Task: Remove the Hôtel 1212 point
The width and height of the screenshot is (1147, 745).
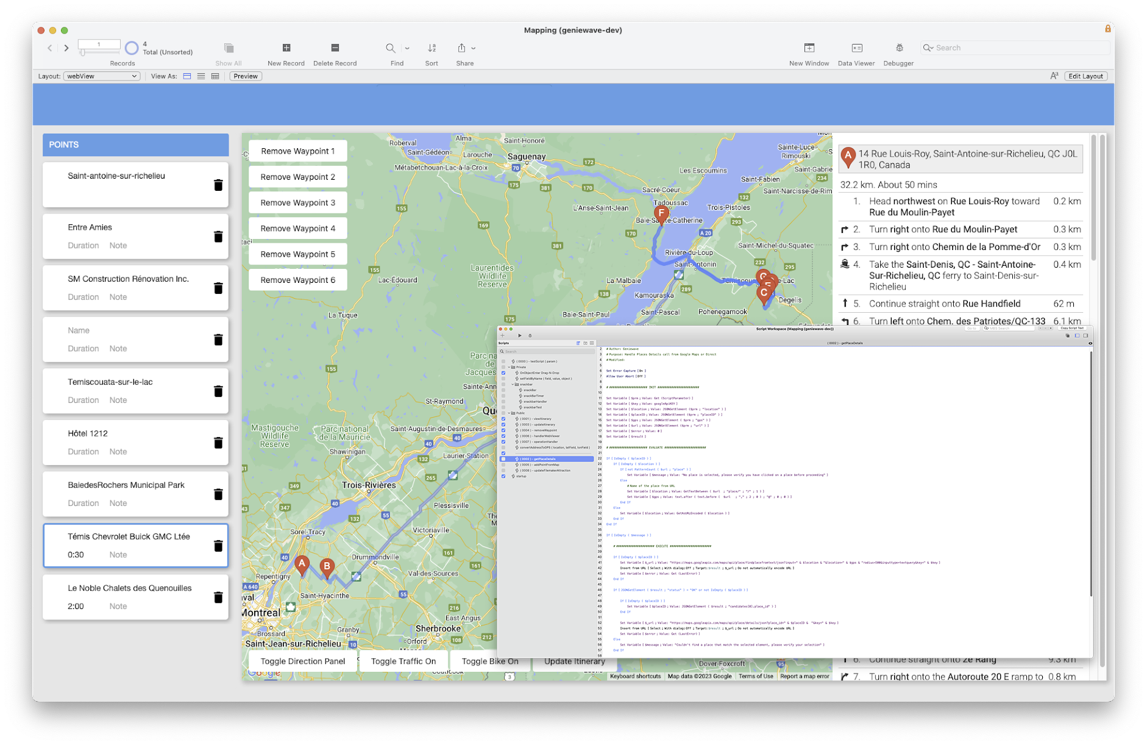Action: pos(218,443)
